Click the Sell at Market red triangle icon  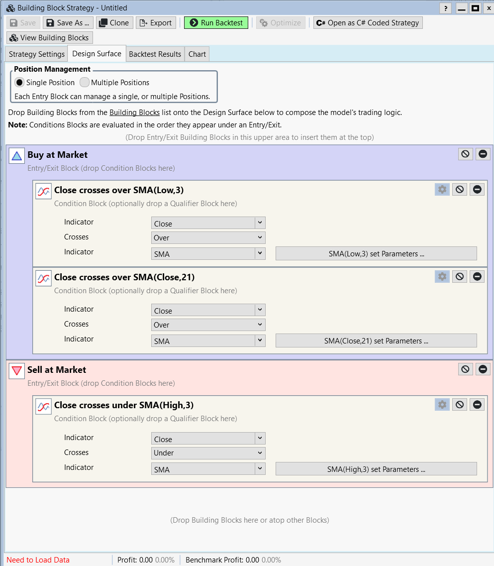(x=17, y=371)
